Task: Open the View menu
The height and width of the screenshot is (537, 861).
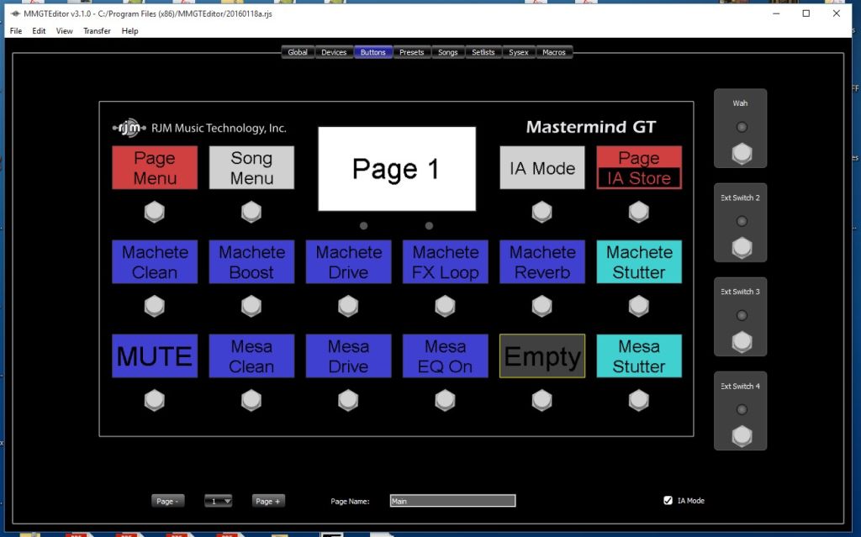Action: (64, 31)
